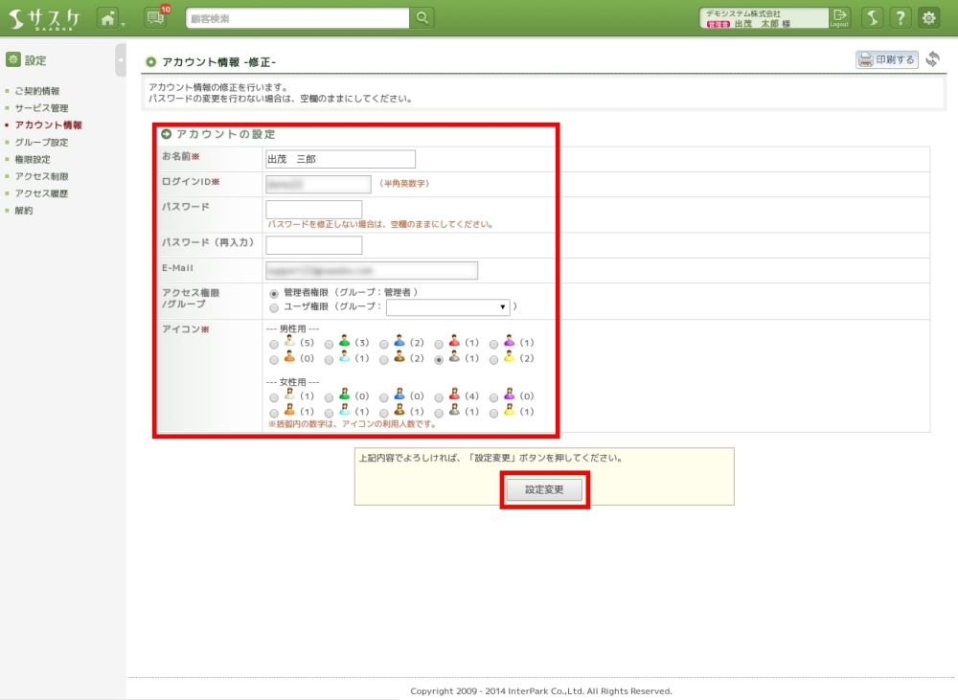This screenshot has height=700, width=958.
Task: Collapse the sidebar with arrow handle
Action: click(x=121, y=60)
